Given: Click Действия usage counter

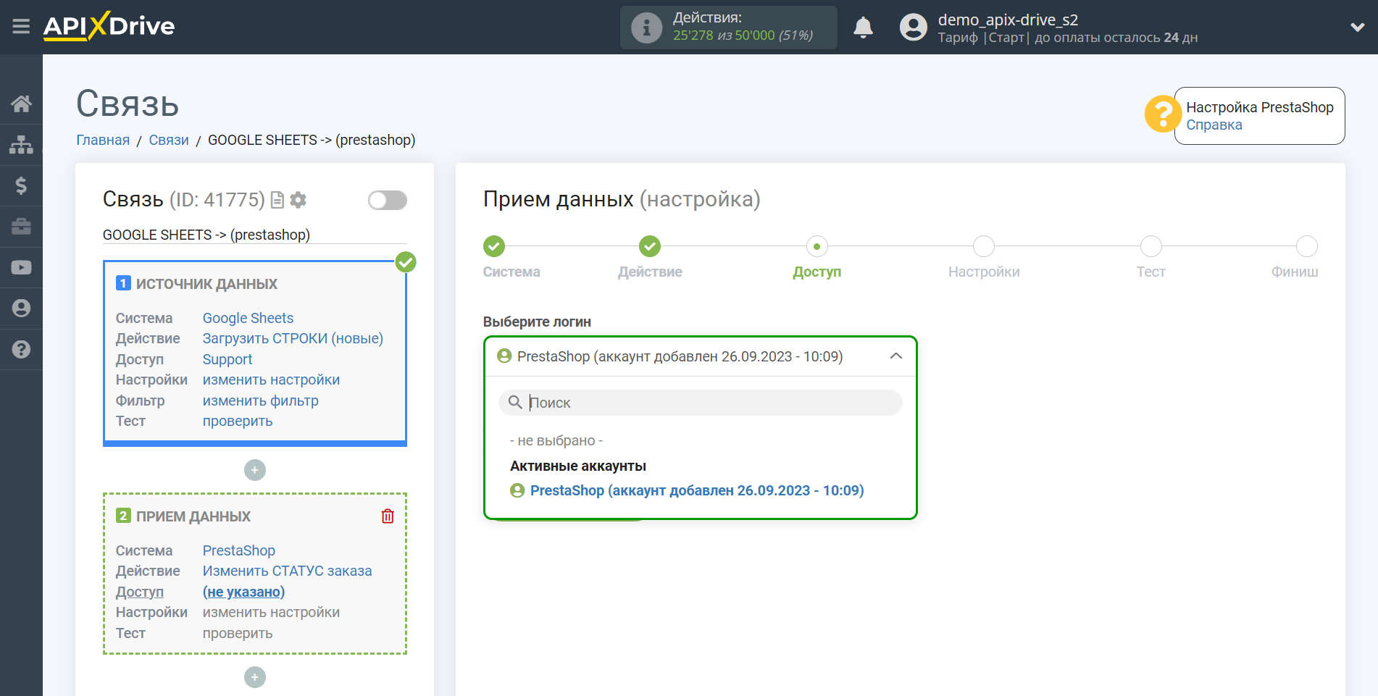Looking at the screenshot, I should [x=729, y=28].
